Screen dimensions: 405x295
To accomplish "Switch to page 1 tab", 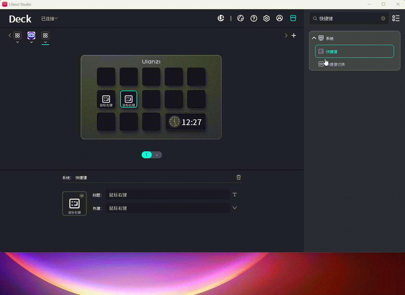I will pyautogui.click(x=146, y=155).
